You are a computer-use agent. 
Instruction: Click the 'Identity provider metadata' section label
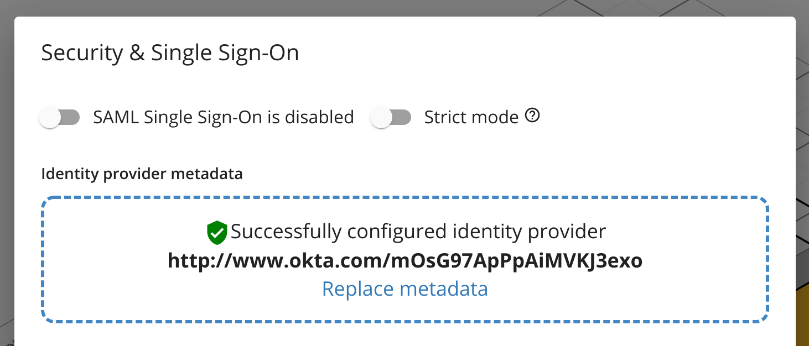click(x=142, y=174)
